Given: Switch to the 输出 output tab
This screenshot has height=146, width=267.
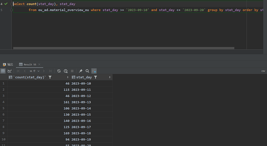Looking at the screenshot, I should (x=8, y=65).
